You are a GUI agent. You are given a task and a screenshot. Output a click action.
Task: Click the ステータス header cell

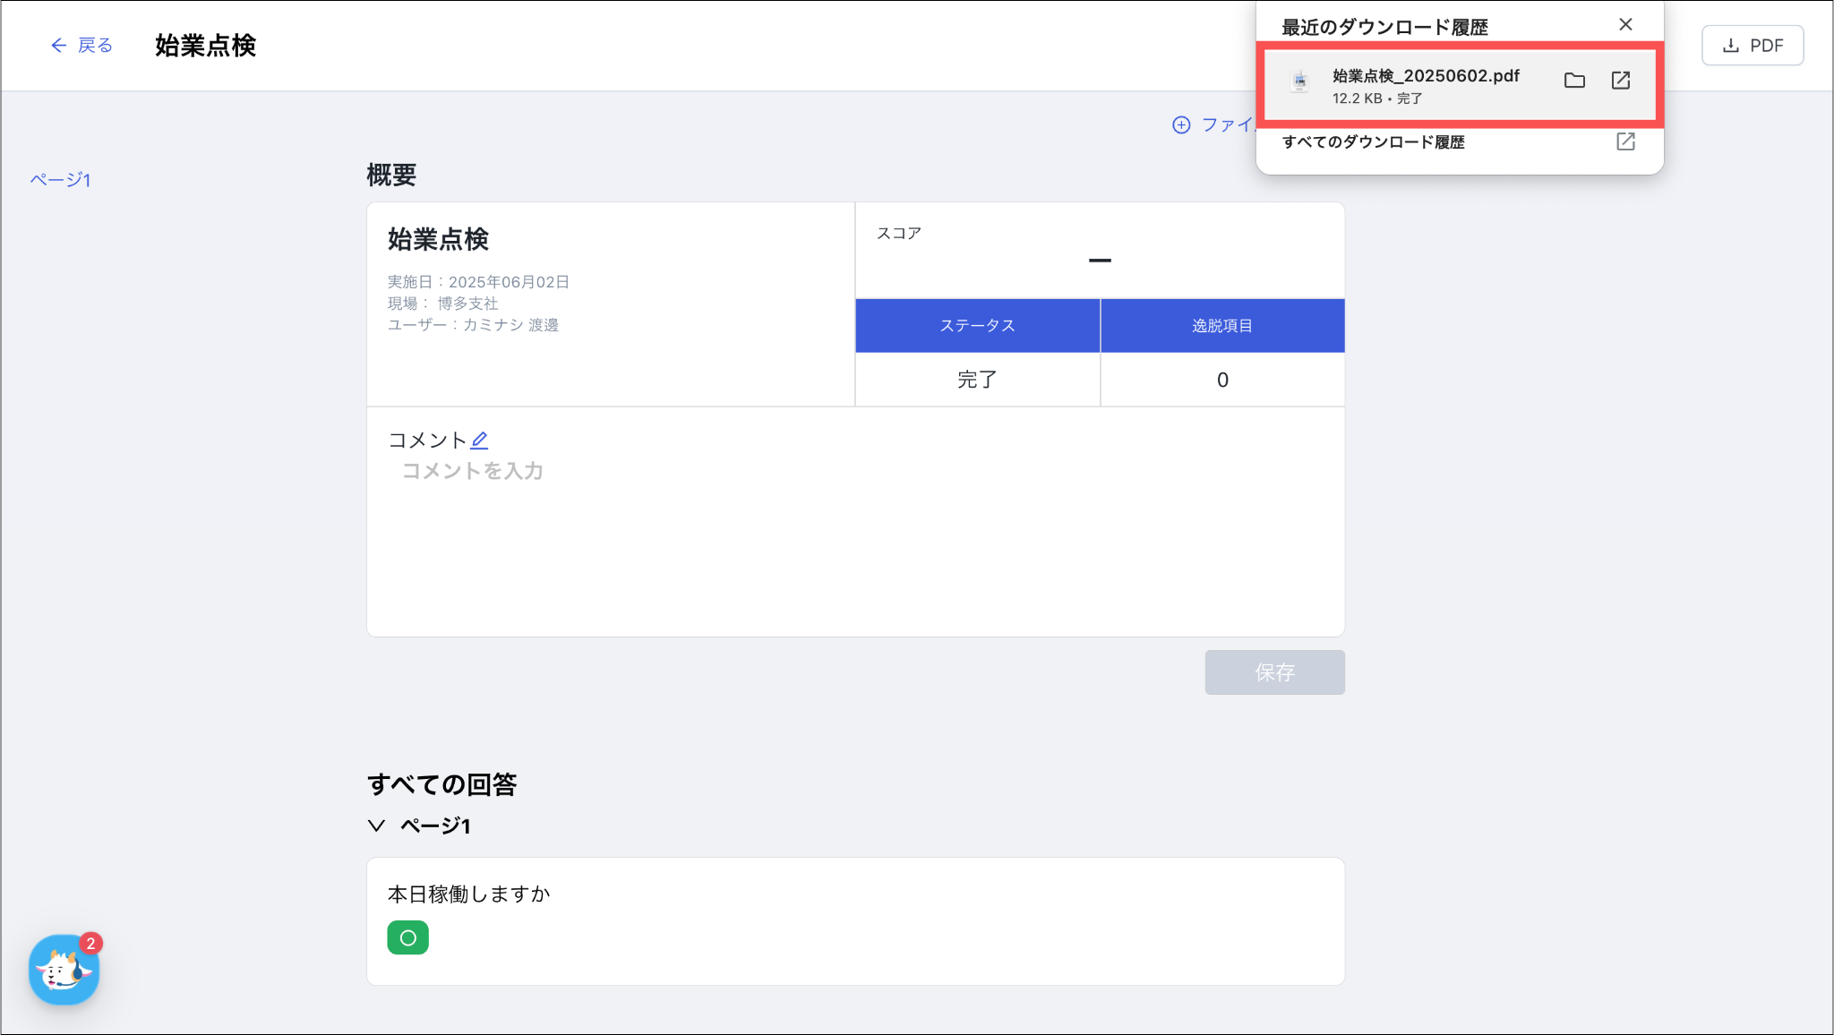[977, 326]
